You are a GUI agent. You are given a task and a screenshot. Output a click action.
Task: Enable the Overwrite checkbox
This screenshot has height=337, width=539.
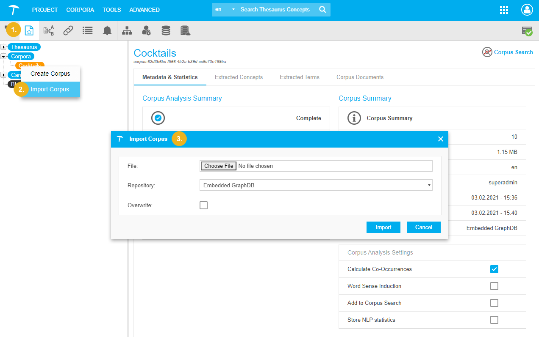tap(204, 205)
